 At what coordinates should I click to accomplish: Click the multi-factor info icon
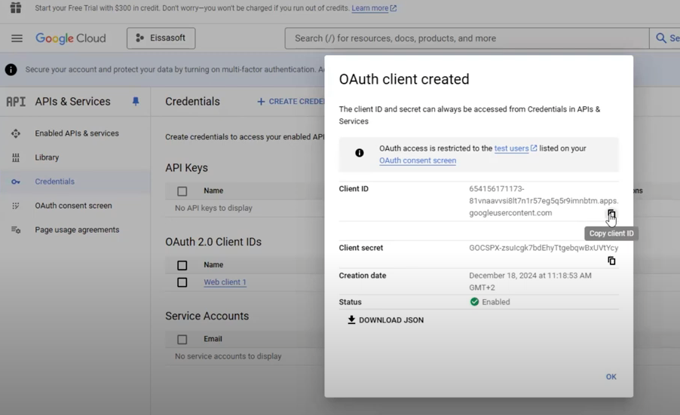[x=11, y=69]
